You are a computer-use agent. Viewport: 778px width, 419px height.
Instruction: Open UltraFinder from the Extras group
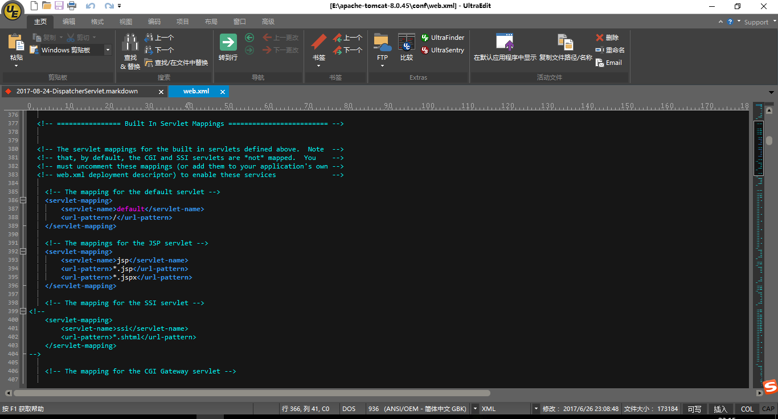[x=443, y=38]
